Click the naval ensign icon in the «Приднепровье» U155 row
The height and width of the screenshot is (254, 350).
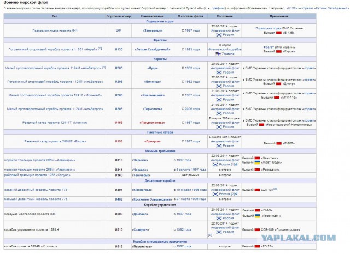(219, 127)
